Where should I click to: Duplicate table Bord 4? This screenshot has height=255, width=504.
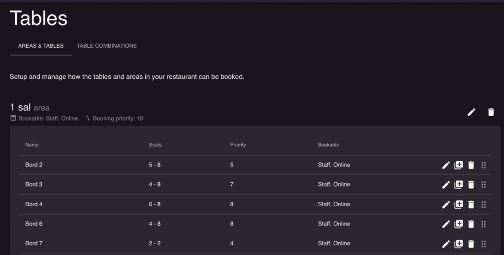(x=458, y=204)
